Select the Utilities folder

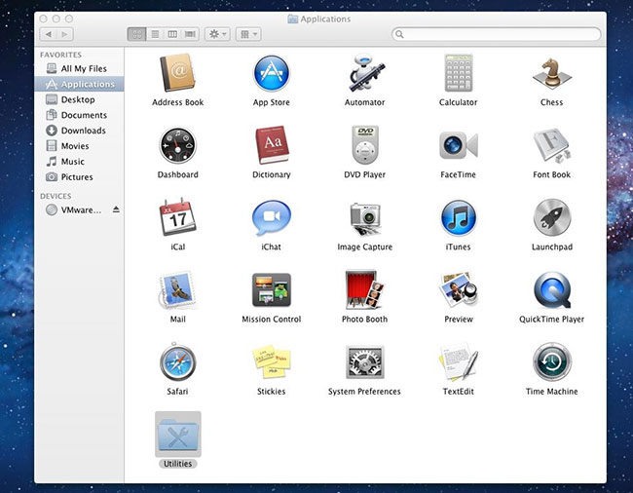point(177,435)
